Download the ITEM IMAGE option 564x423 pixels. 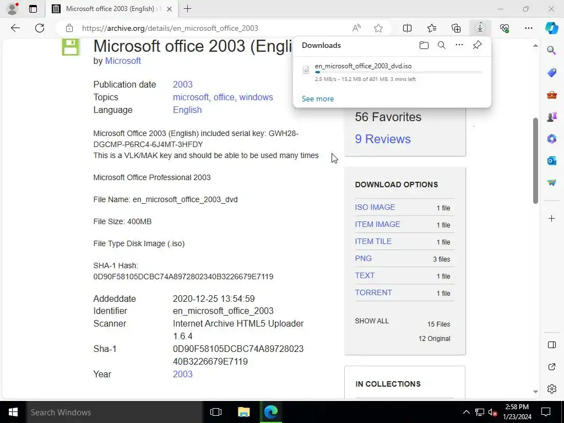pos(377,224)
